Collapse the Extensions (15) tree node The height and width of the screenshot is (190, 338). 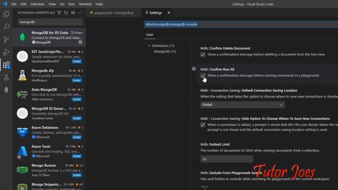[x=149, y=46]
